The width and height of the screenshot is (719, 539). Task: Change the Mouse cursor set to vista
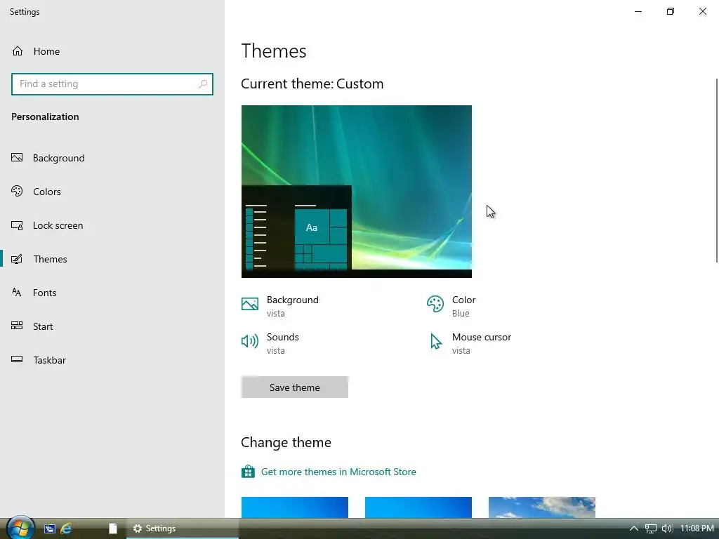(x=469, y=343)
